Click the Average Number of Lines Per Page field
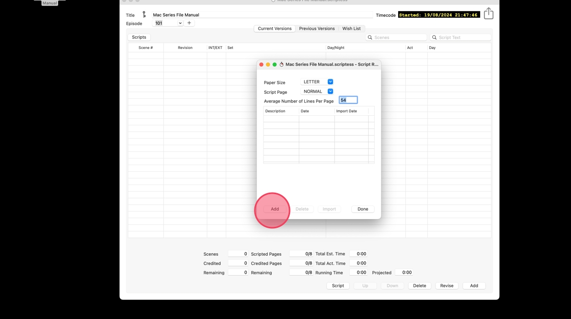Screen dimensions: 571x319 point(348,100)
